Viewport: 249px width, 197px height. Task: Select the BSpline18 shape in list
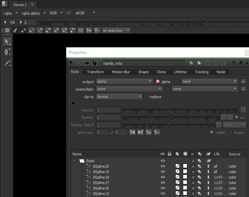[x=101, y=177]
